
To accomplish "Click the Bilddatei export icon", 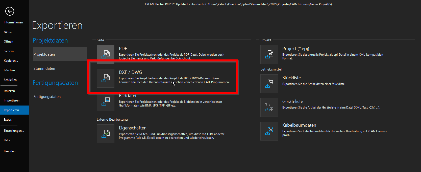I will tap(106, 102).
